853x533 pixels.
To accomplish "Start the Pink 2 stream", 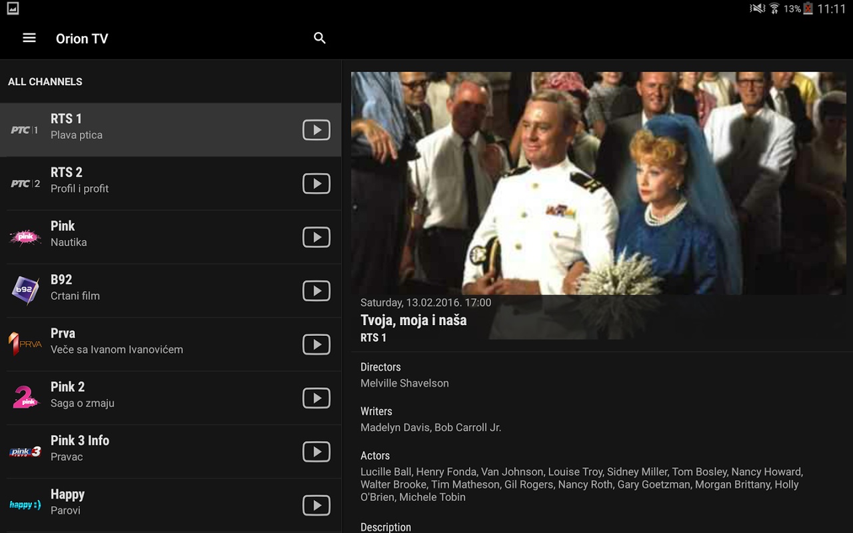I will tap(317, 398).
